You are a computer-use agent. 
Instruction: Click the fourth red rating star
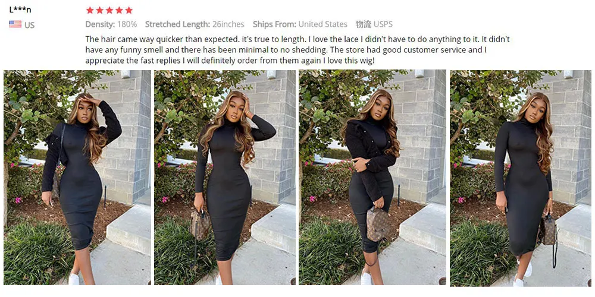coord(120,10)
